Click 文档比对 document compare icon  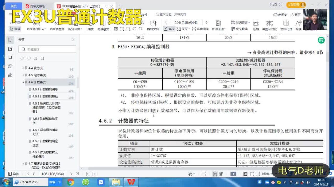(x=286, y=25)
